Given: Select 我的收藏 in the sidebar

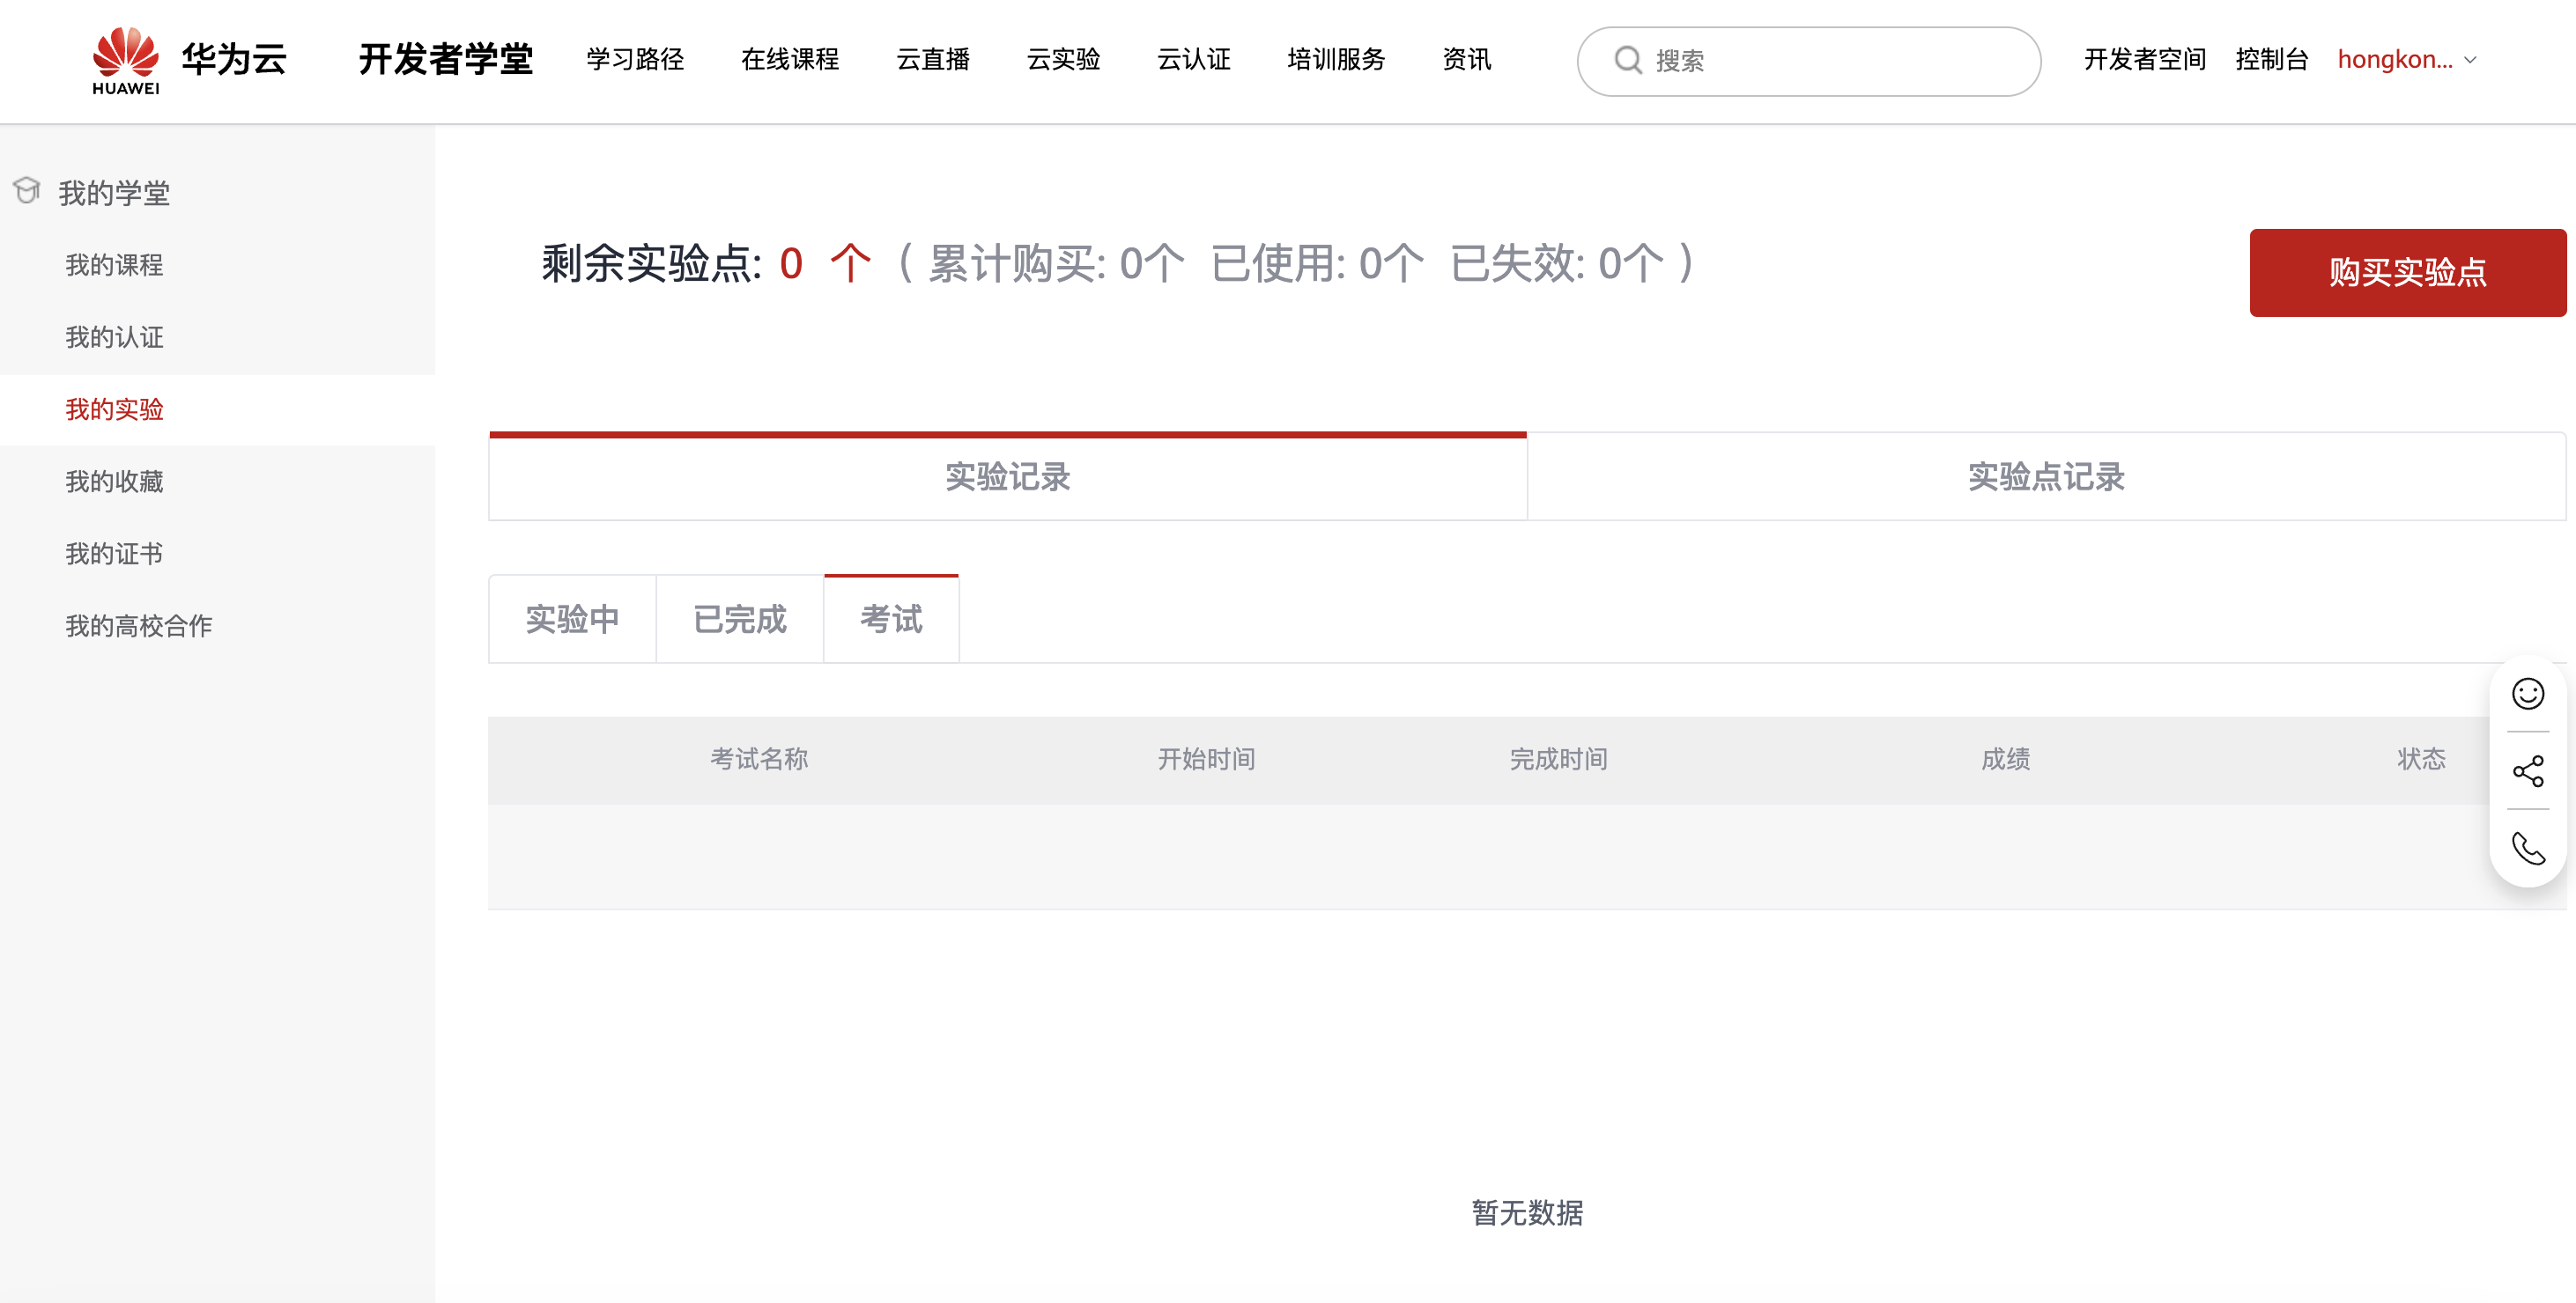Looking at the screenshot, I should click(114, 482).
